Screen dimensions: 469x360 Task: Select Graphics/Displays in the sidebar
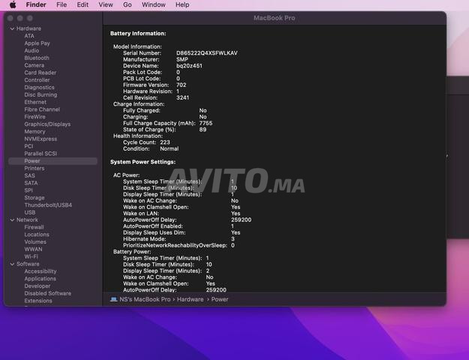[47, 124]
